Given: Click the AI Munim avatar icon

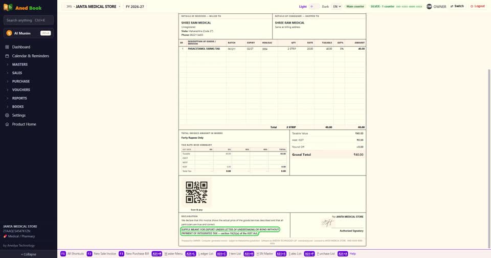Looking at the screenshot, I should point(9,33).
